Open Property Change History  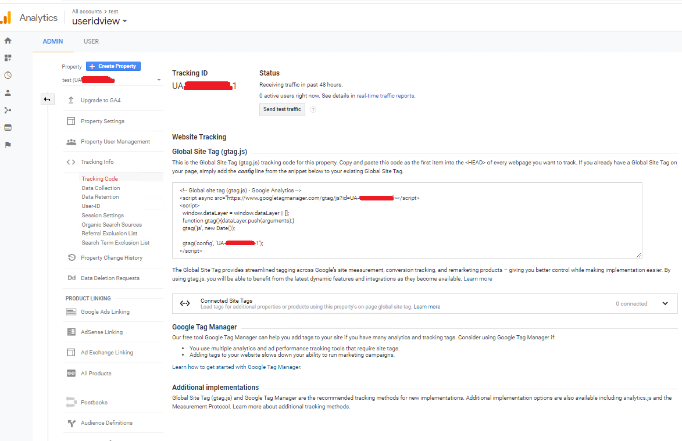pyautogui.click(x=112, y=257)
